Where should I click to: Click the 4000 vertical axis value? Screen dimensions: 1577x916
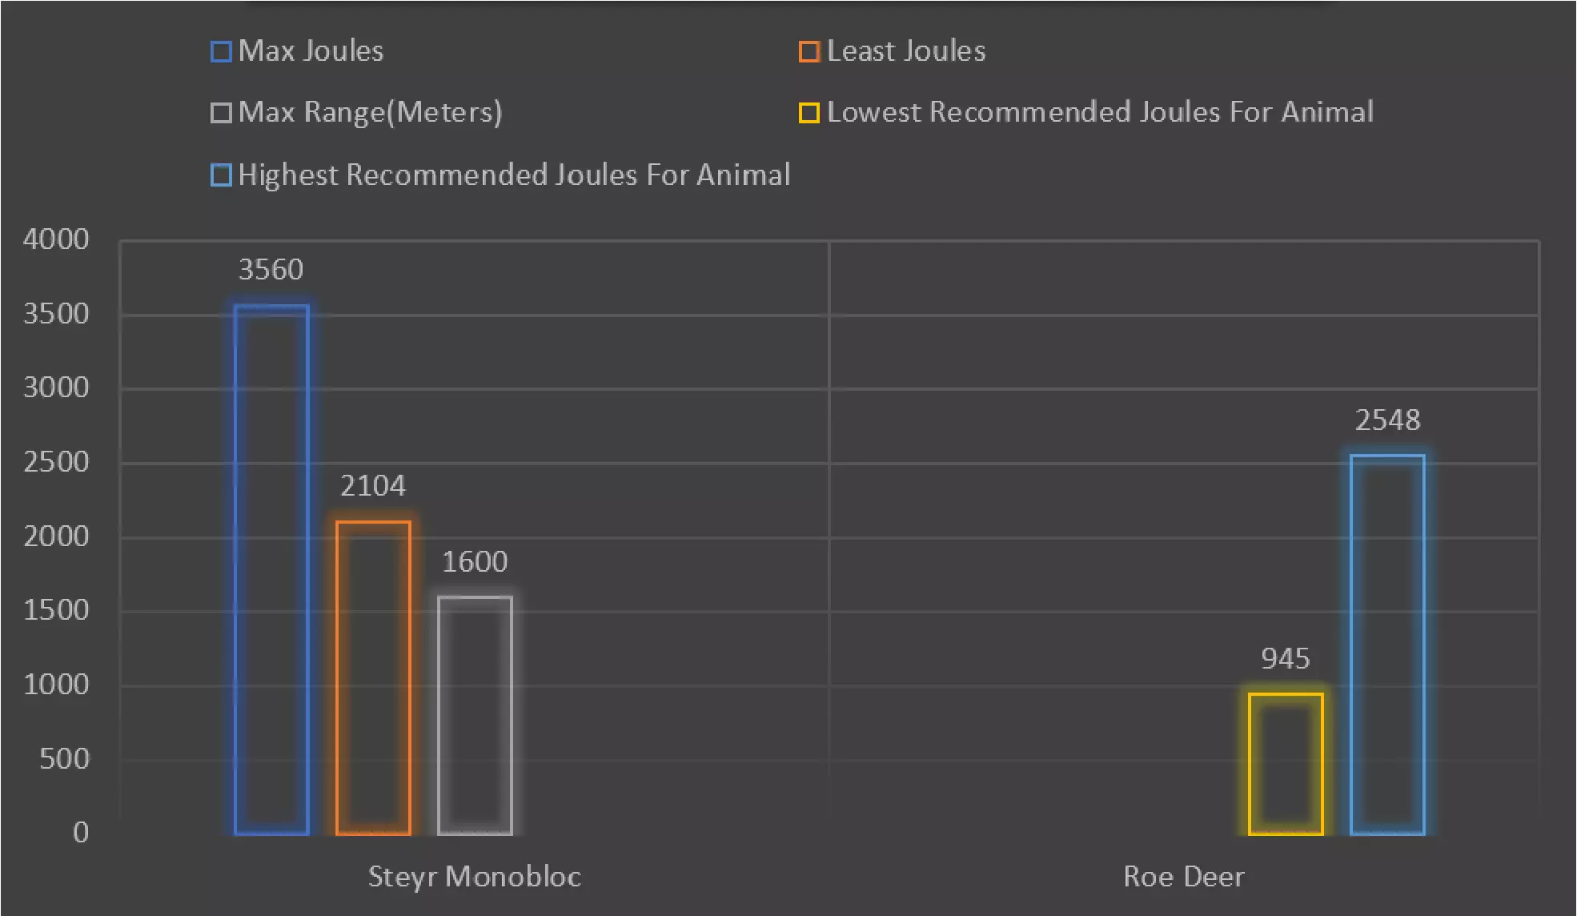56,239
